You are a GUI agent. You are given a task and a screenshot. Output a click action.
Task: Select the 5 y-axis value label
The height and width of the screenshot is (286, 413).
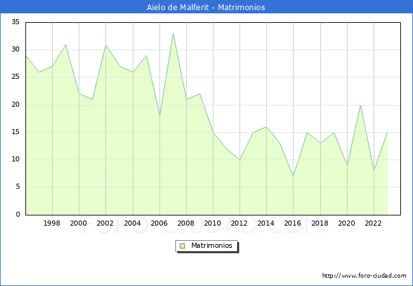tap(17, 187)
